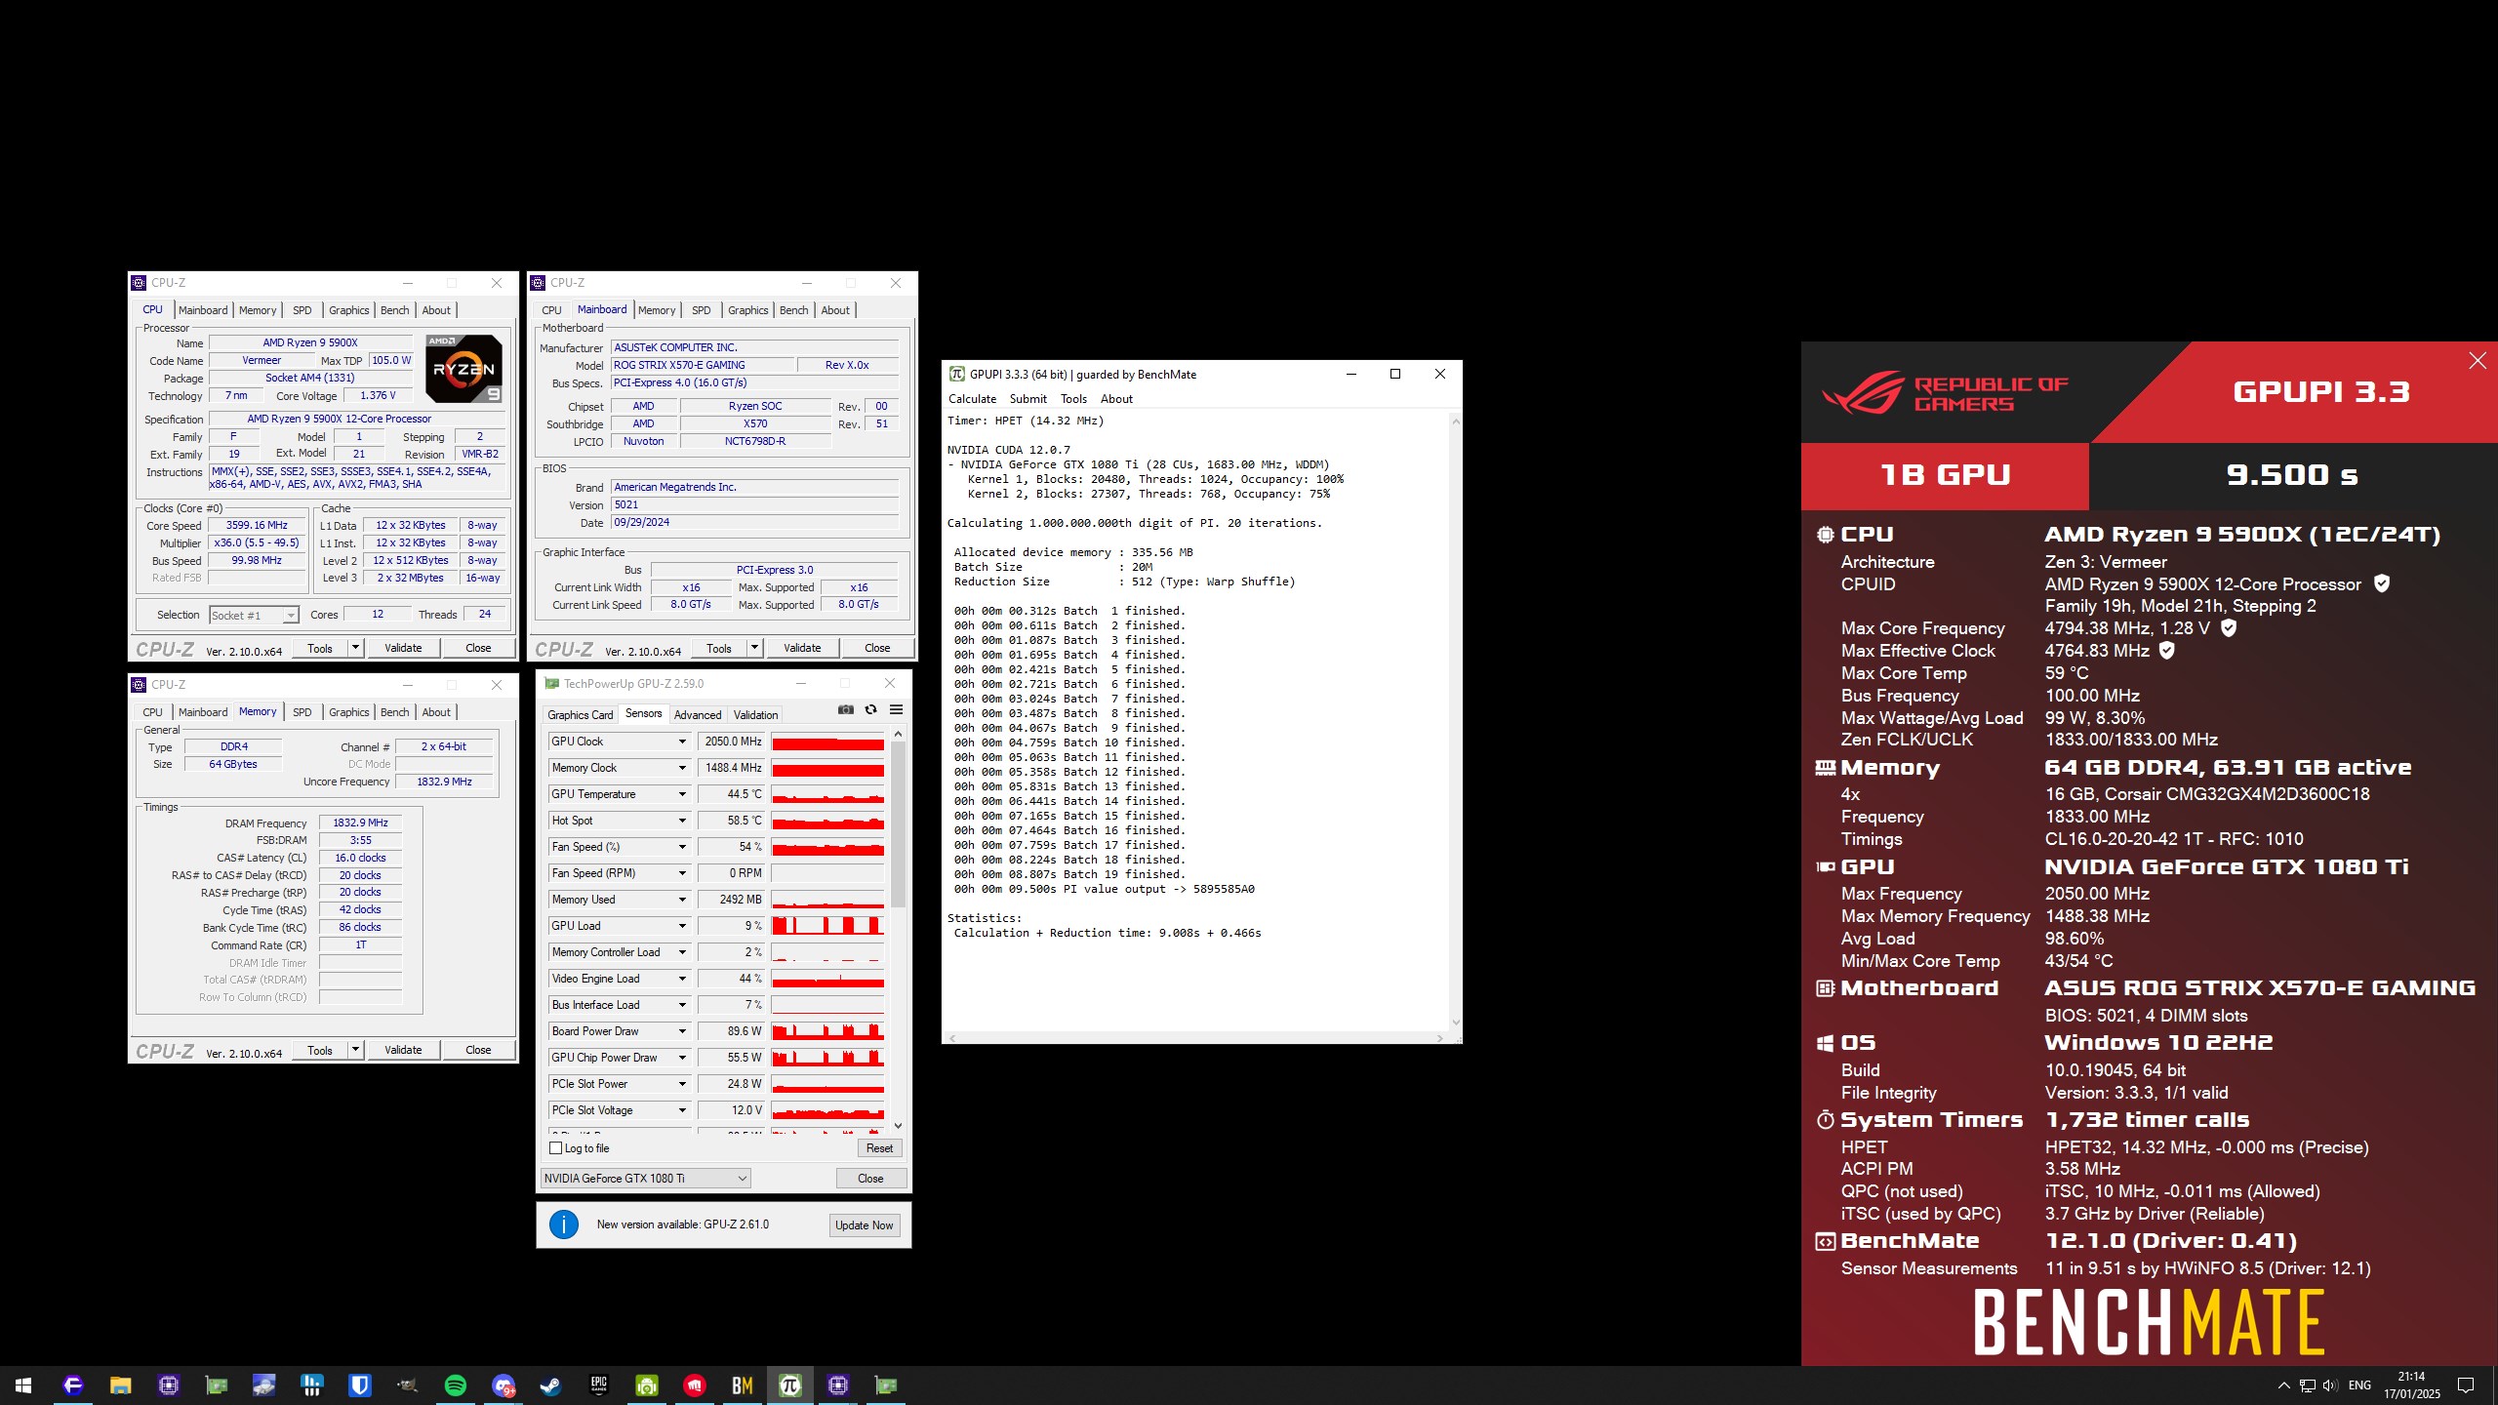This screenshot has height=1405, width=2498.
Task: Open File Explorer from the taskbar
Action: pos(120,1385)
